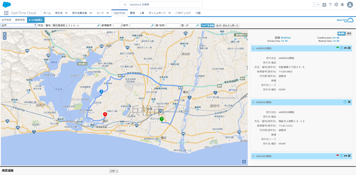
Task: Click the green marker 1 on map
Action: tap(162, 119)
